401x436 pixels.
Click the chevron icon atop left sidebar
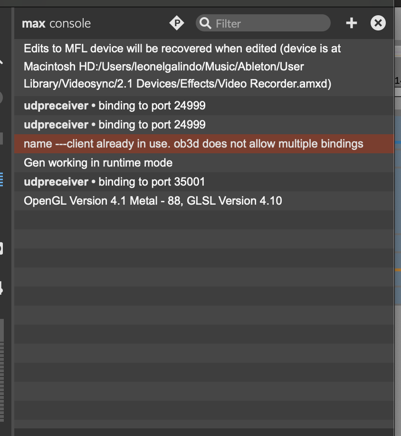click(1, 61)
